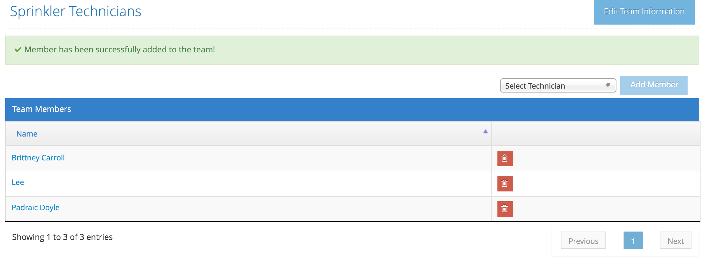Click the ascending sort arrow icon
Image resolution: width=707 pixels, height=271 pixels.
coord(485,131)
